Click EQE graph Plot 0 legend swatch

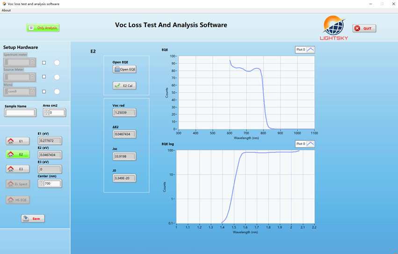311,50
